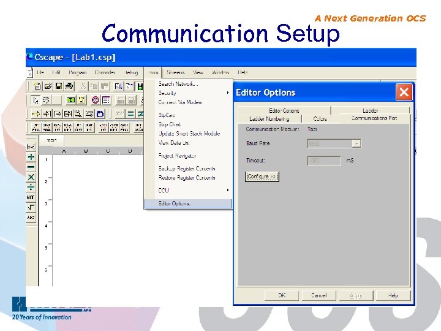Image resolution: width=441 pixels, height=331 pixels.
Task: Switch to Colors tab
Action: pos(320,119)
